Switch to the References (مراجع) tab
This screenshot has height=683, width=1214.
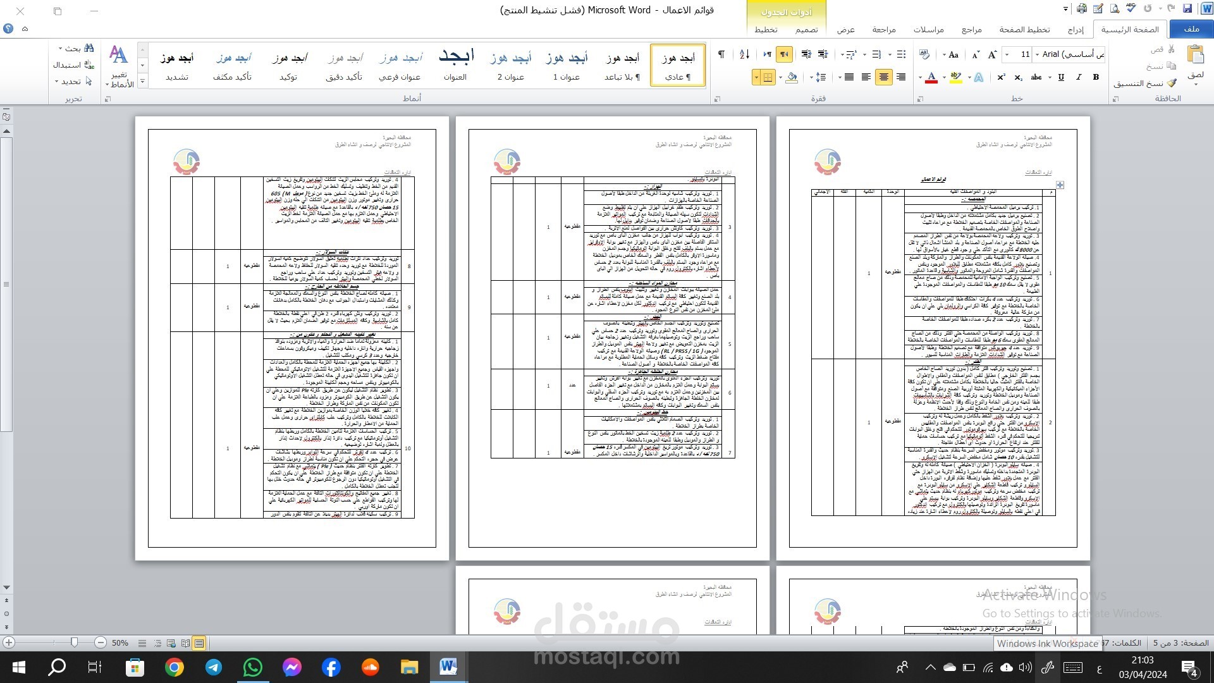tap(971, 29)
